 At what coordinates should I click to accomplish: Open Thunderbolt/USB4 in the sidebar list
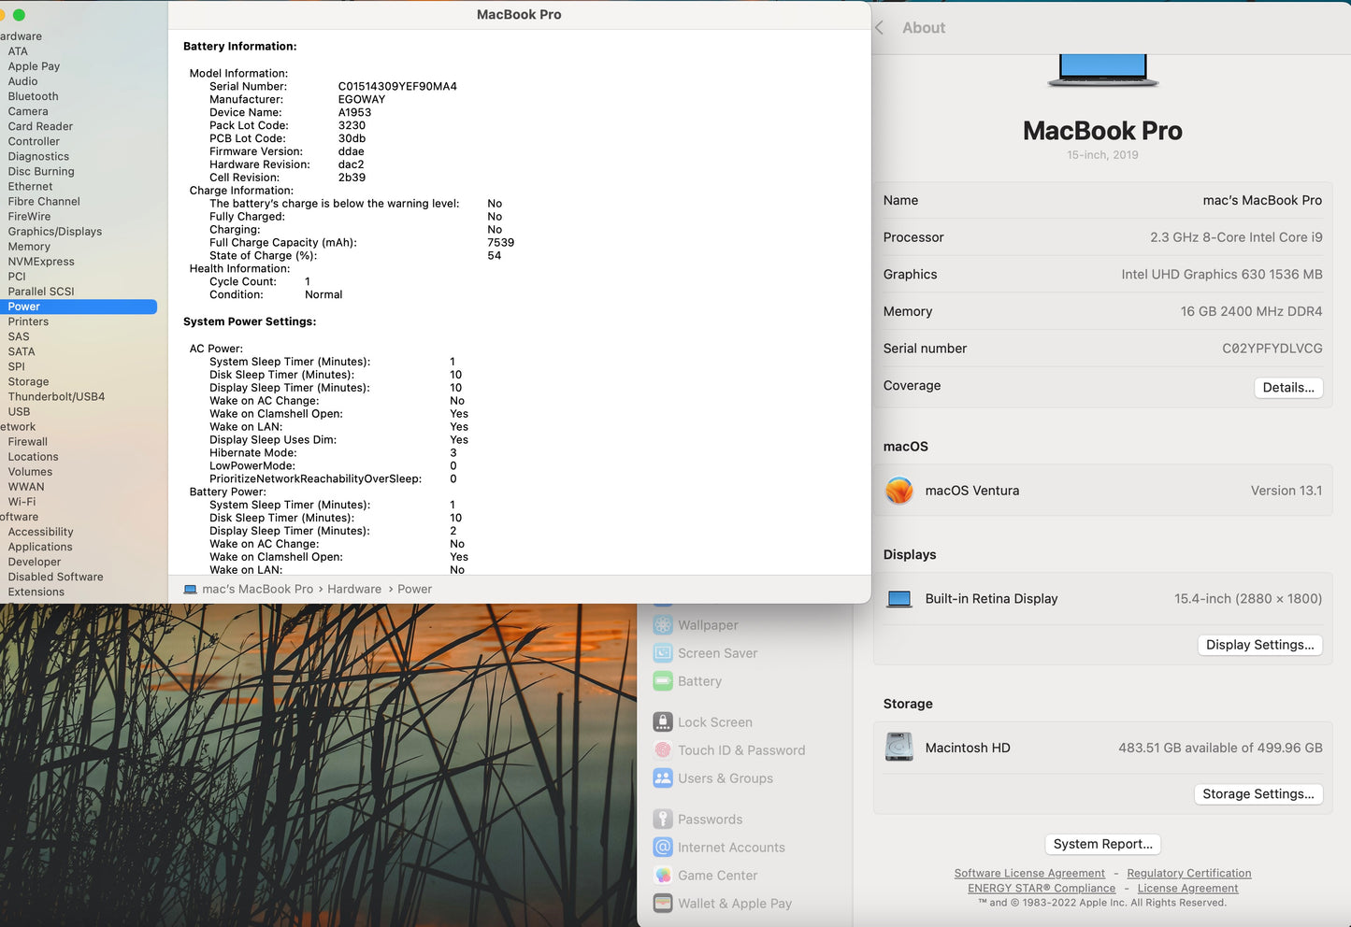pos(56,396)
